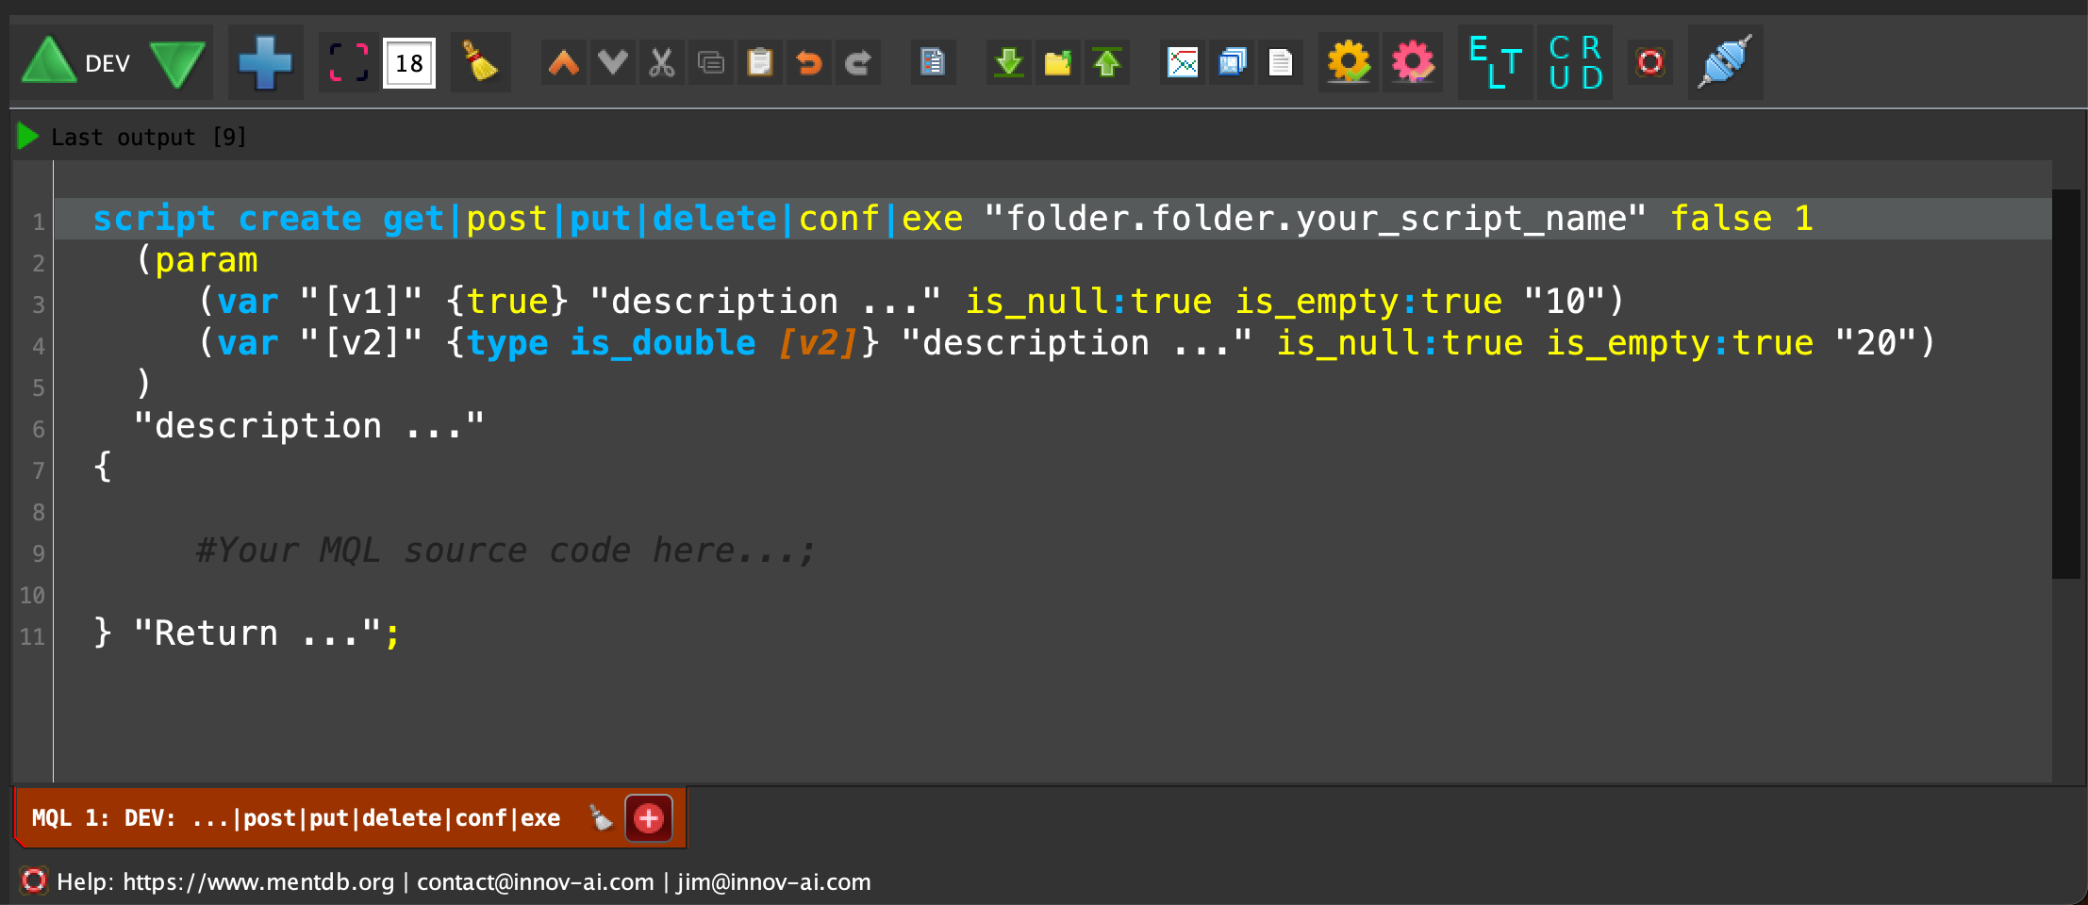Click the green up triangle beside DEV
This screenshot has width=2088, height=905.
[49, 62]
